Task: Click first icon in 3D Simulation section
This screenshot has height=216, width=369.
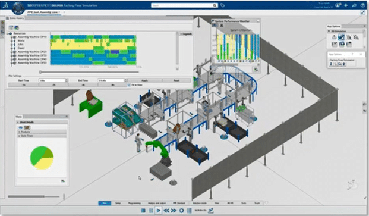Action: pyautogui.click(x=334, y=37)
